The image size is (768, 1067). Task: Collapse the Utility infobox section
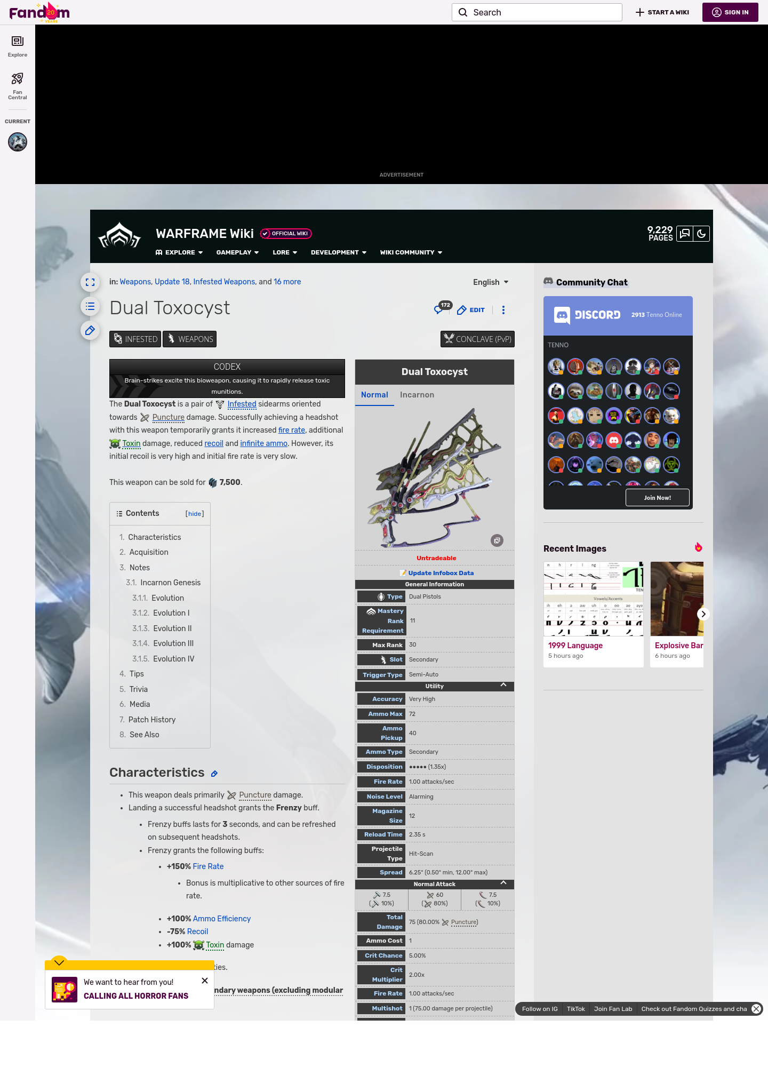[503, 686]
